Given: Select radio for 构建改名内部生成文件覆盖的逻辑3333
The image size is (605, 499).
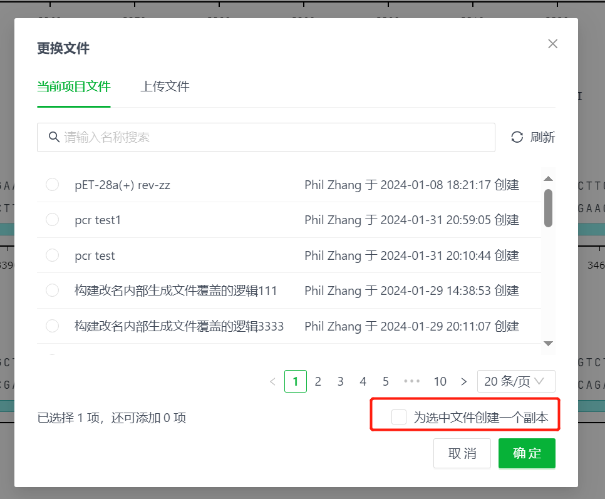Looking at the screenshot, I should pos(53,326).
